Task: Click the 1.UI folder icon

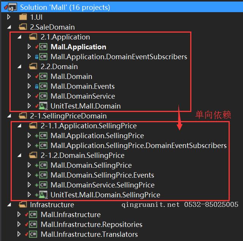Action: coord(23,17)
